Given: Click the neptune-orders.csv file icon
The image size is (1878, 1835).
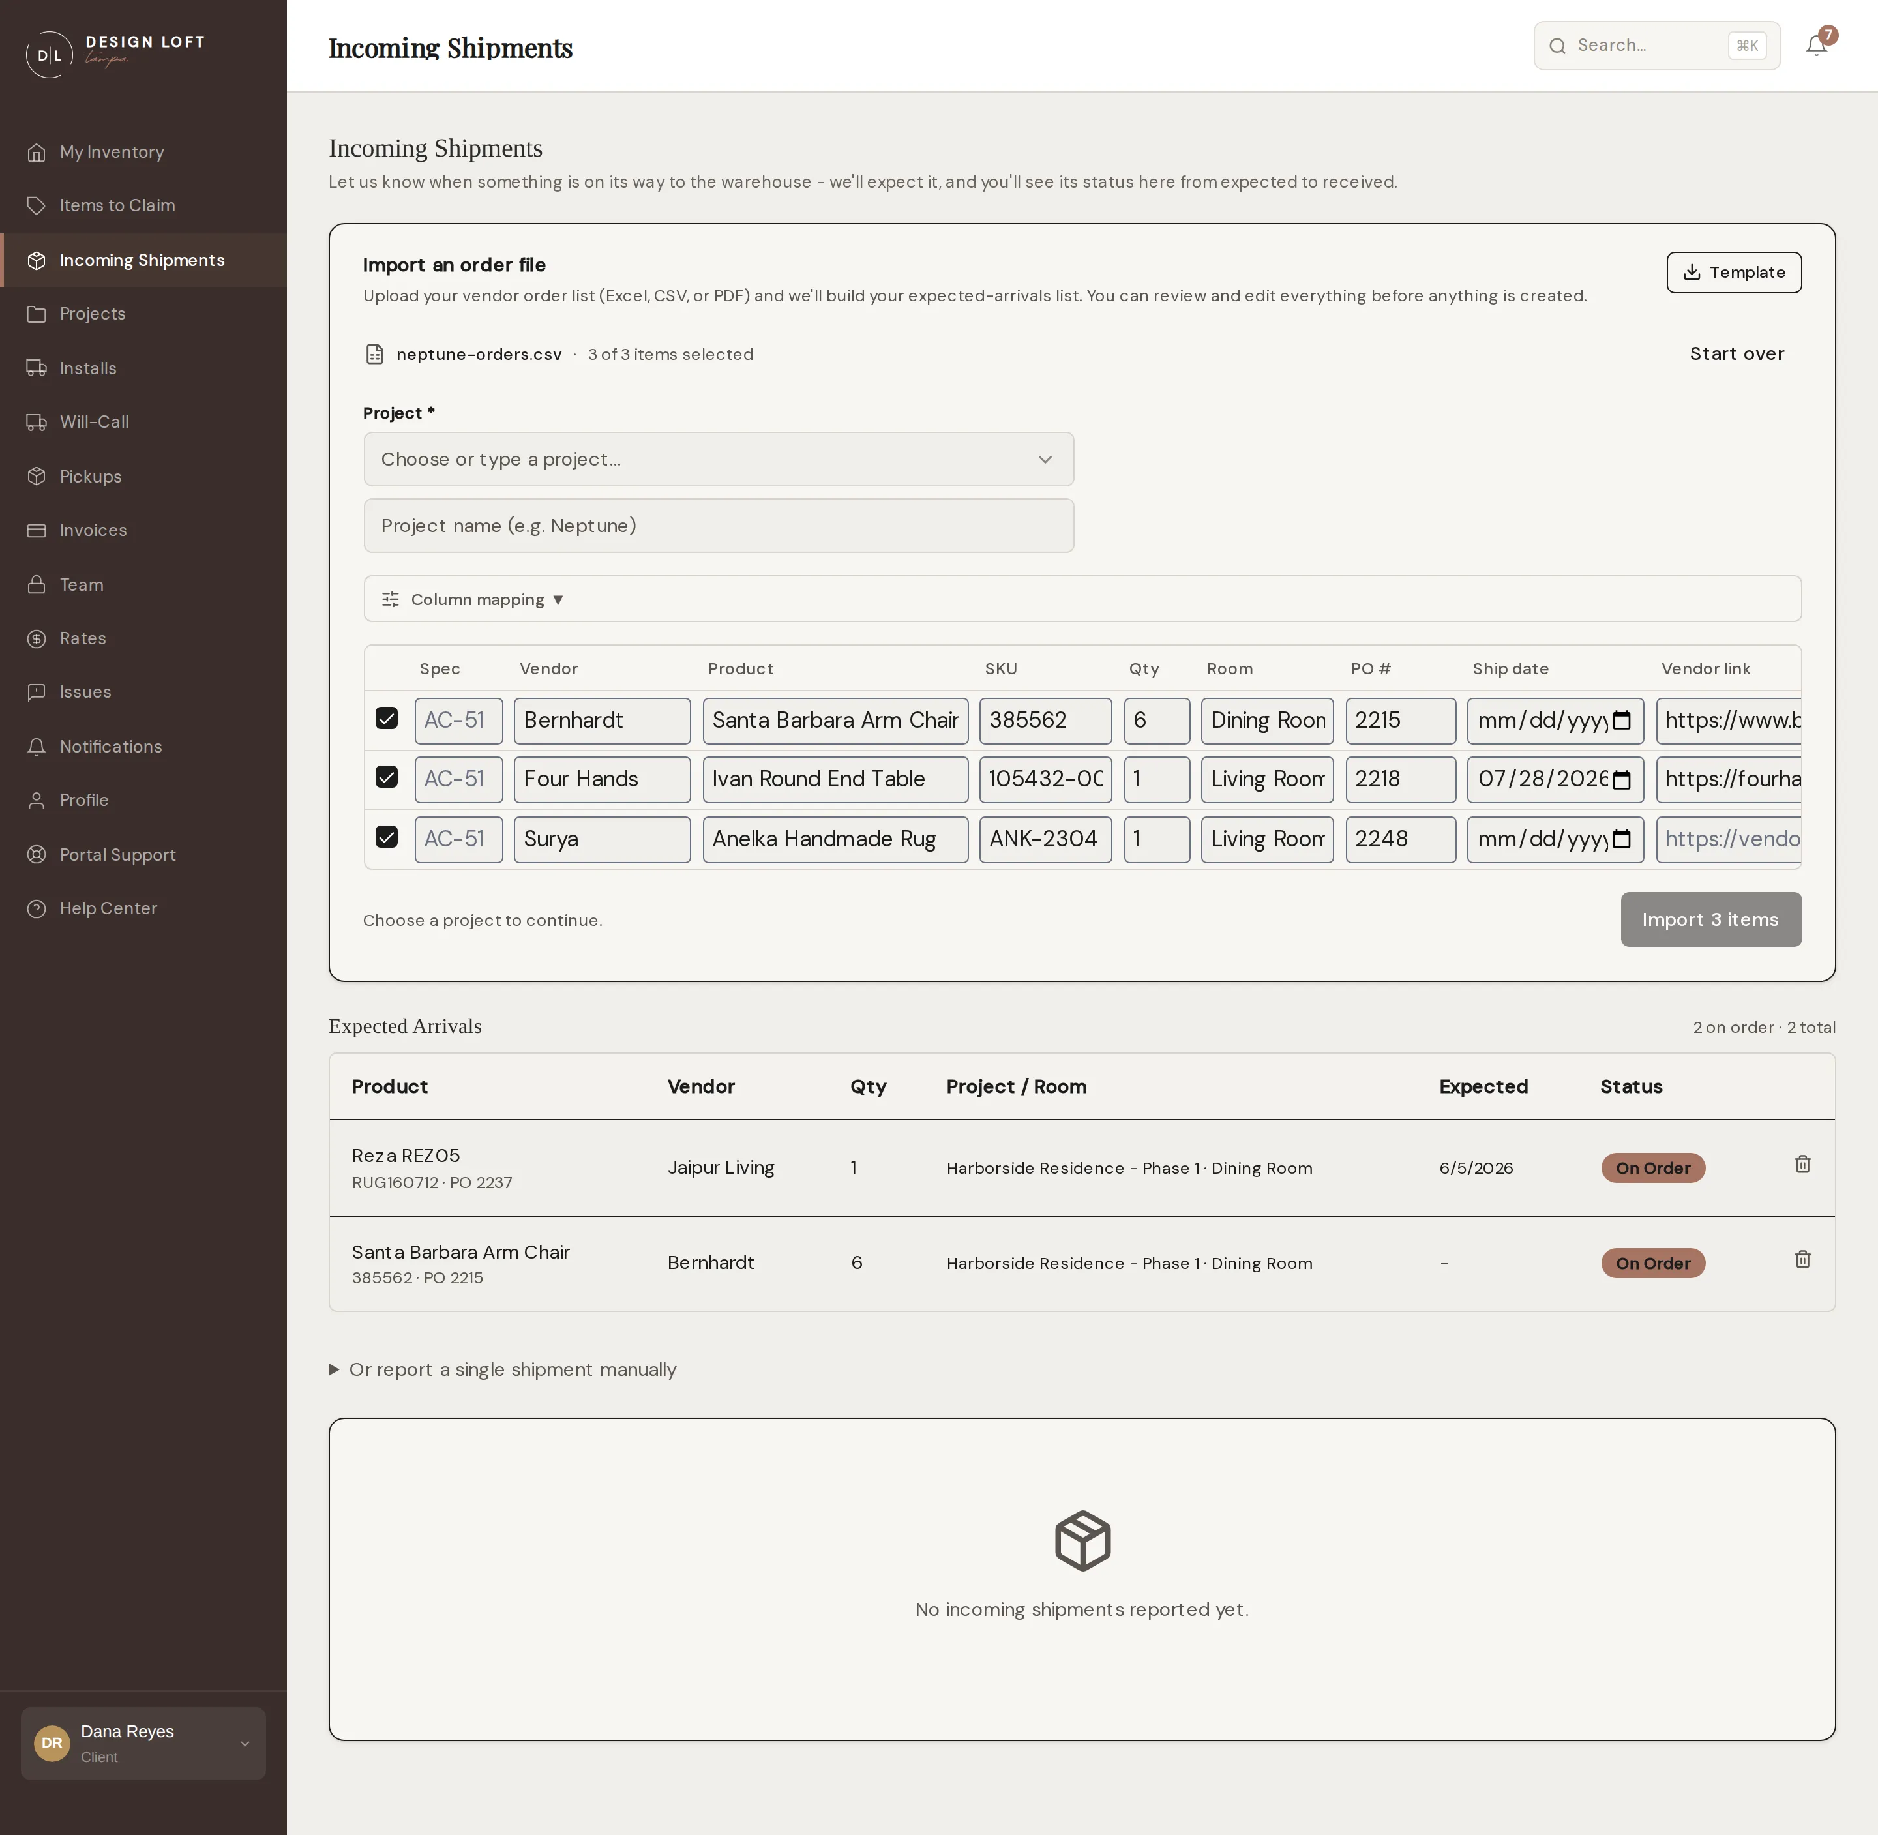Looking at the screenshot, I should pos(375,355).
